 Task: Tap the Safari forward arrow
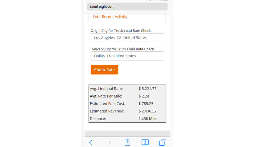pos(109,142)
